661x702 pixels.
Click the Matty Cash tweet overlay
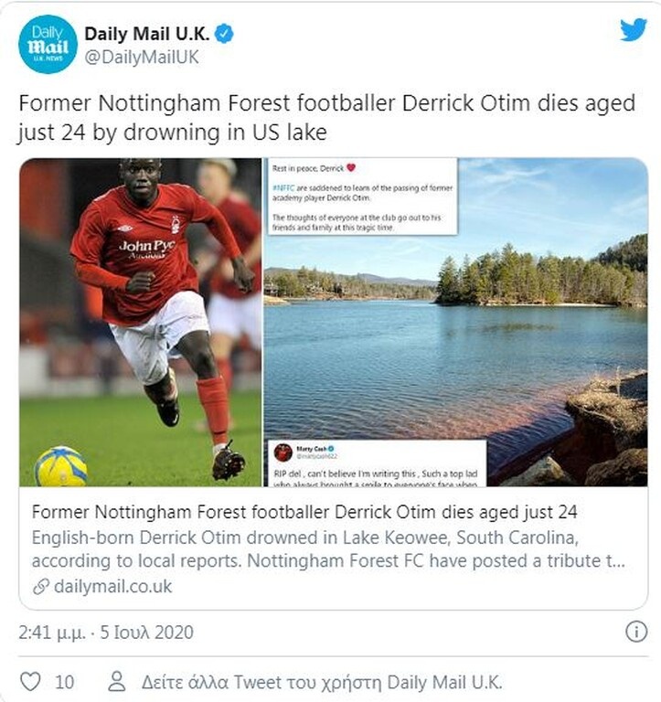(x=378, y=463)
